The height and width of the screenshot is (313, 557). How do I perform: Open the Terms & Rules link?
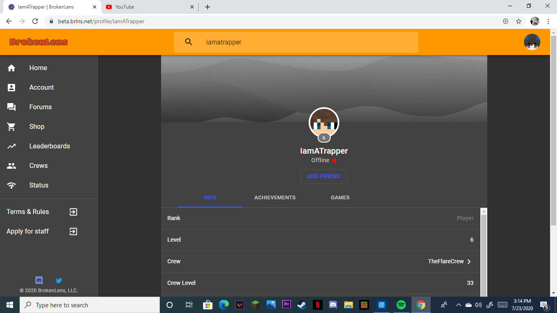point(28,212)
